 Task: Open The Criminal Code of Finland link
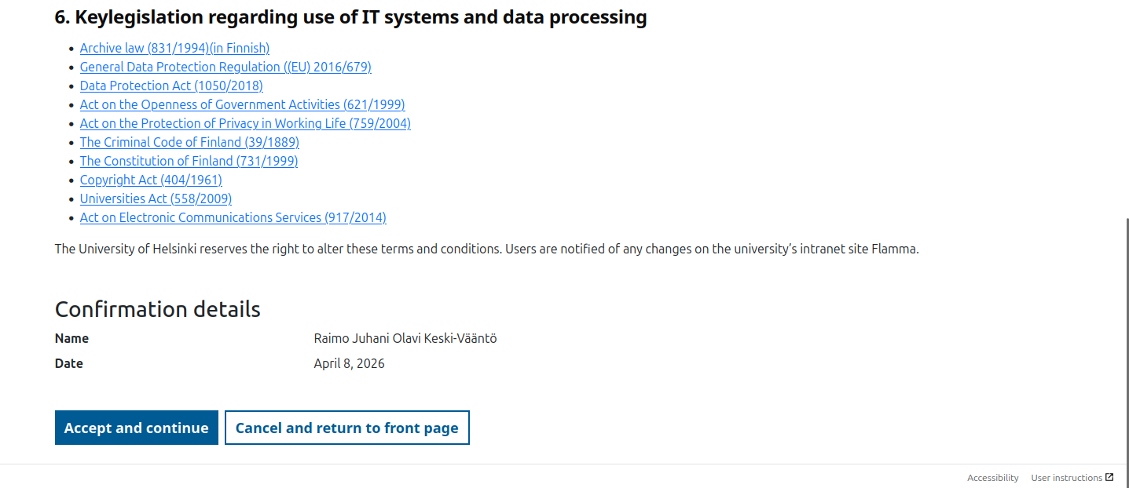pos(189,143)
